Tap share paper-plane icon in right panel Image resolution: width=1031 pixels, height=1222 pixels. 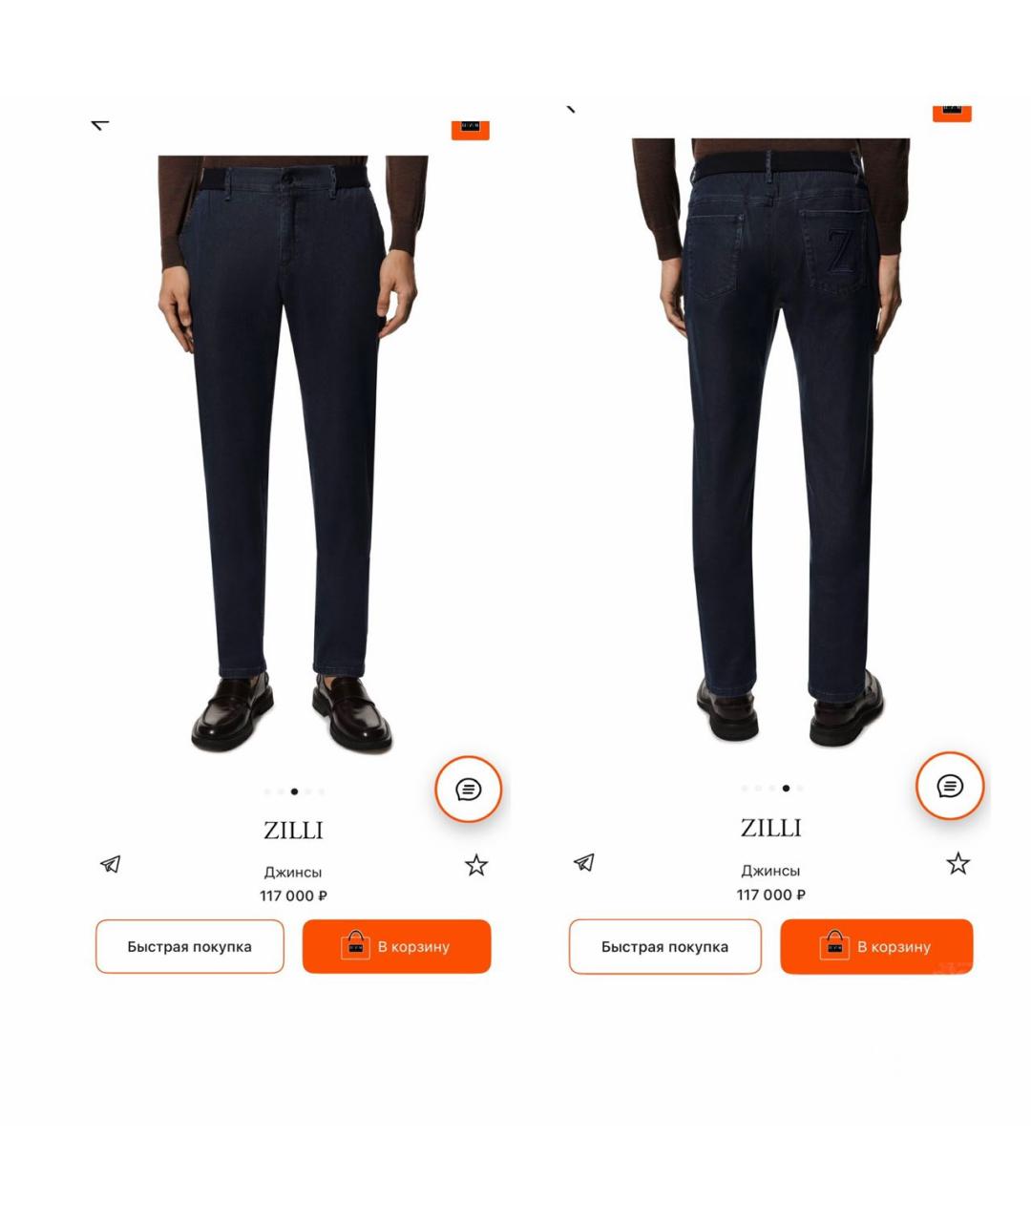(x=584, y=863)
